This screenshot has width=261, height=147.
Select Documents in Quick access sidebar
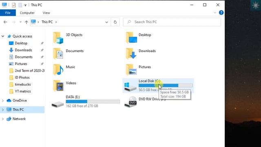tap(24, 57)
